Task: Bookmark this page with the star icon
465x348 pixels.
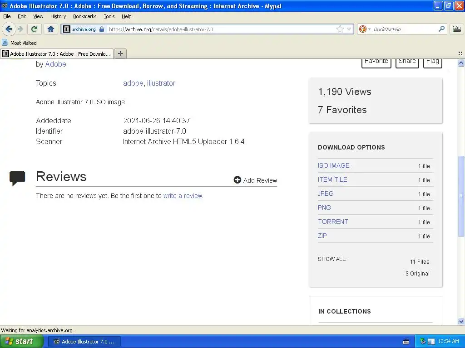Action: 340,29
